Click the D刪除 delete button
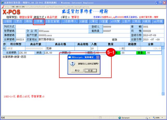This screenshot has height=120, width=167. point(28,21)
